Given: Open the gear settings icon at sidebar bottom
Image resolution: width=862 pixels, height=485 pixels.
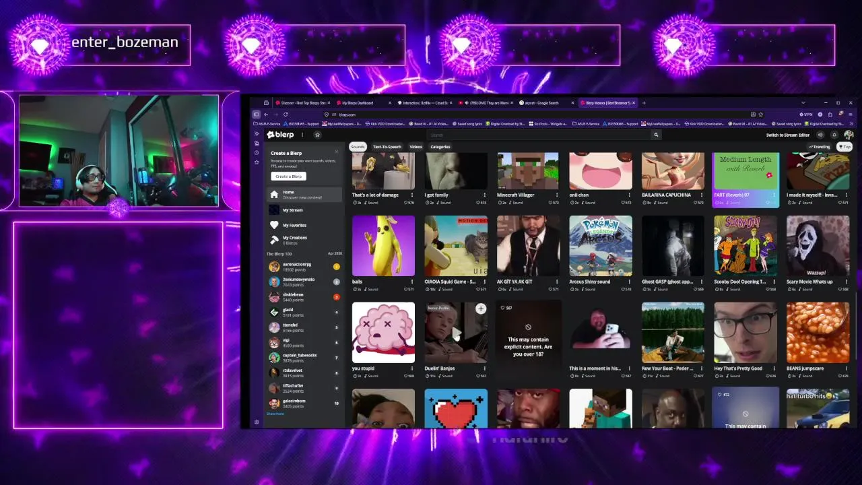Looking at the screenshot, I should click(257, 422).
